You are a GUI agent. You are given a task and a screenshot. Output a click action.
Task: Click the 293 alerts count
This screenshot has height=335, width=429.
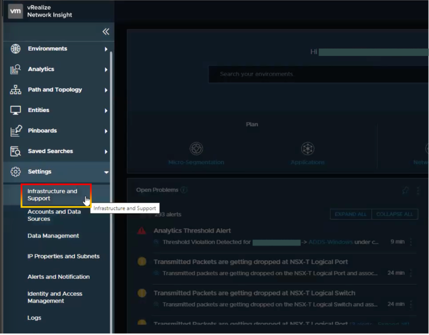tap(168, 215)
